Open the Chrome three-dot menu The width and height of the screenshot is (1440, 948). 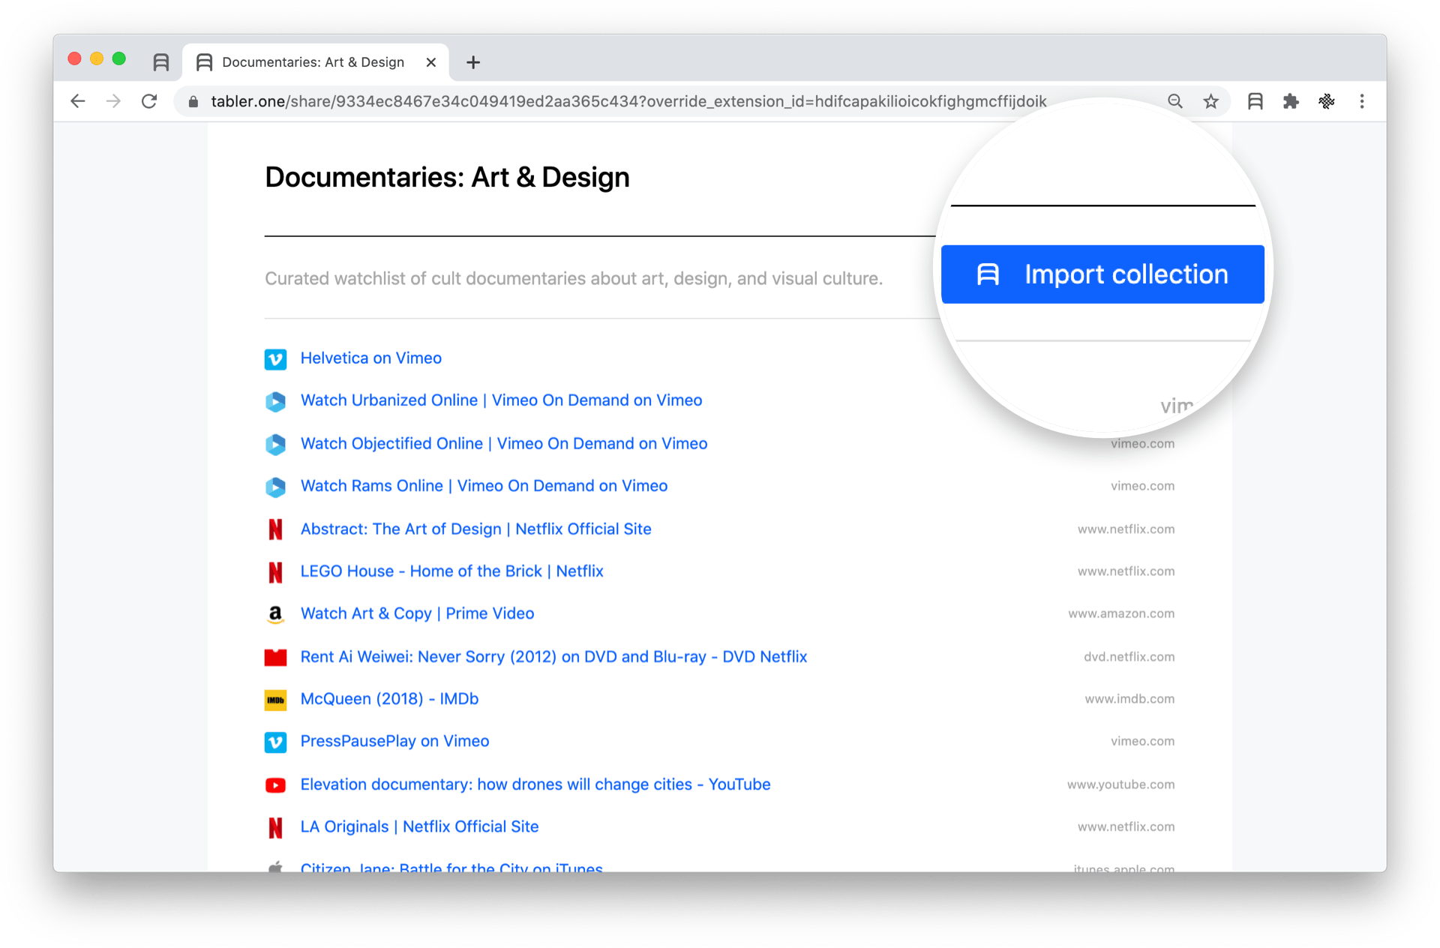tap(1362, 101)
